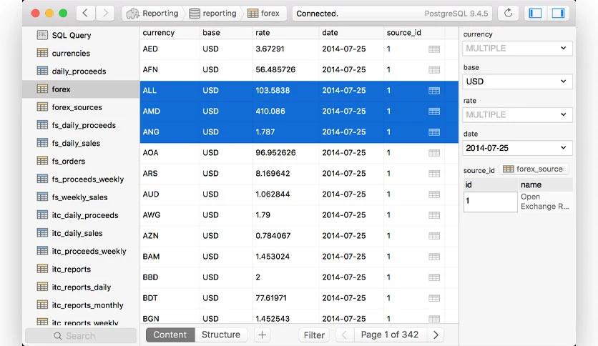Switch to the Structure tab
598x346 pixels.
click(x=220, y=335)
